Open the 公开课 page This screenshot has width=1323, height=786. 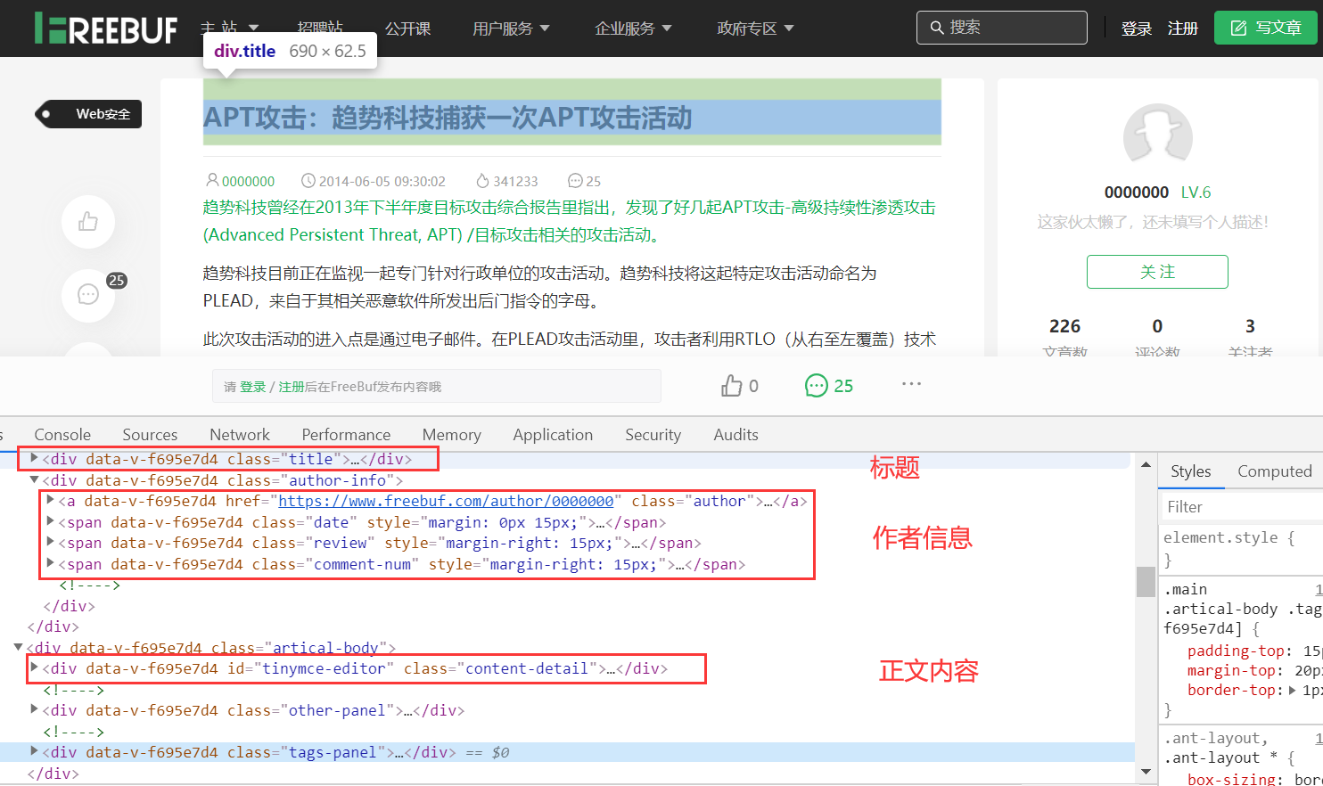(407, 29)
